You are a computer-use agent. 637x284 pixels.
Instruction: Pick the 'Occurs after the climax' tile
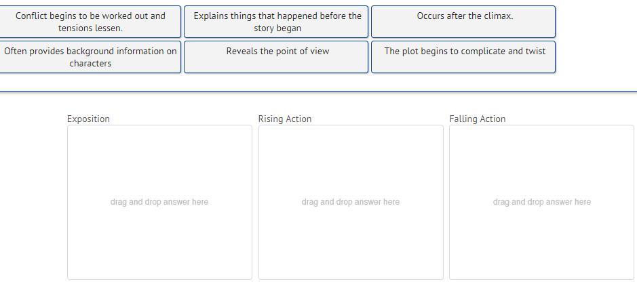click(463, 22)
